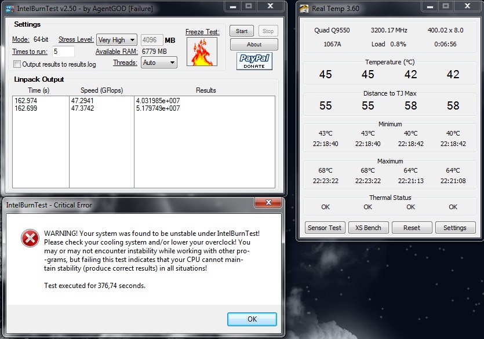Click the Thermal Status heading
Screen dimensions: 484x339
[x=390, y=198]
